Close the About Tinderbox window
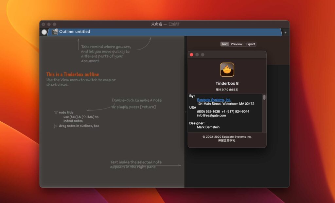 pyautogui.click(x=191, y=54)
